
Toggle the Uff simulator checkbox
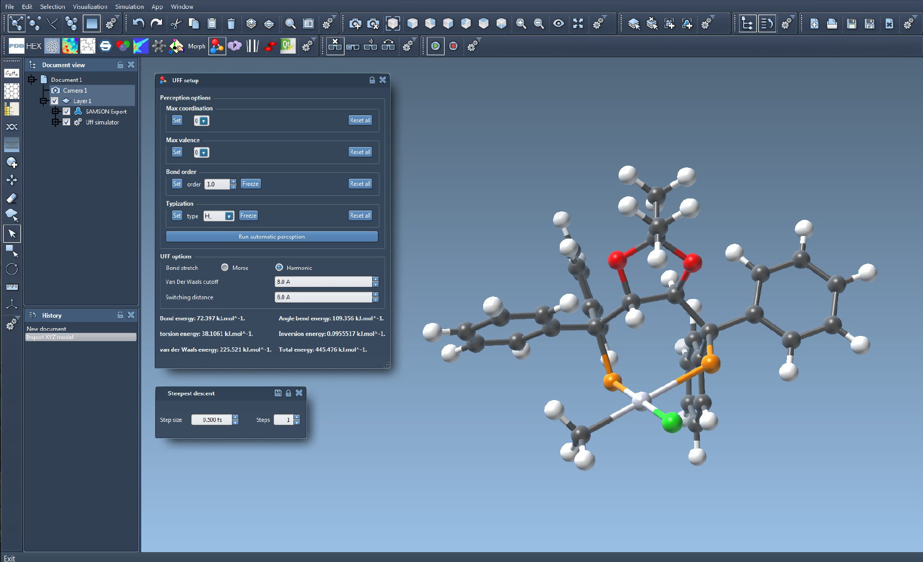(66, 122)
